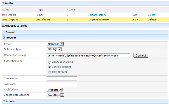
Task: Open the Type dropdown showing Database
Action: (x=55, y=44)
